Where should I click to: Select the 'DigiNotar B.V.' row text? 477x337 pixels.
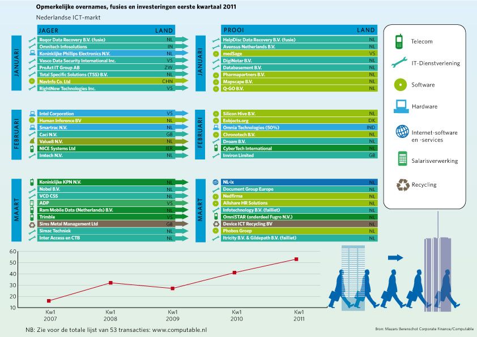pos(237,61)
